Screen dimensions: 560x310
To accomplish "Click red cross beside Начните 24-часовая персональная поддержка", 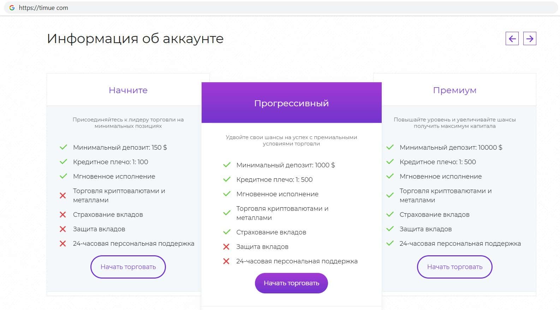I will pos(63,243).
